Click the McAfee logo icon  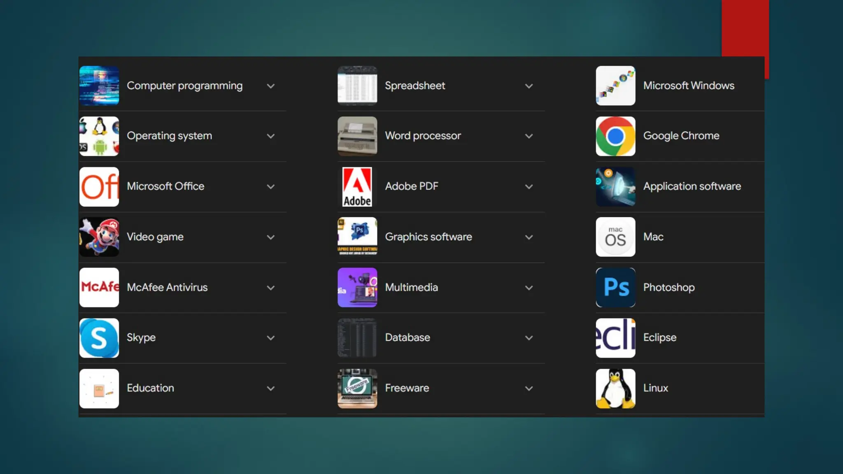point(99,287)
